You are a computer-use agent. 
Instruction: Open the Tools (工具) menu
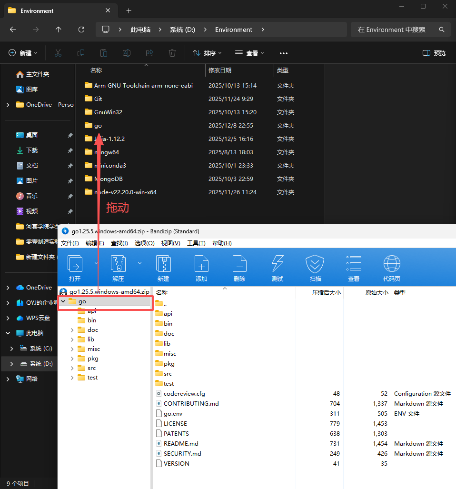pos(196,243)
